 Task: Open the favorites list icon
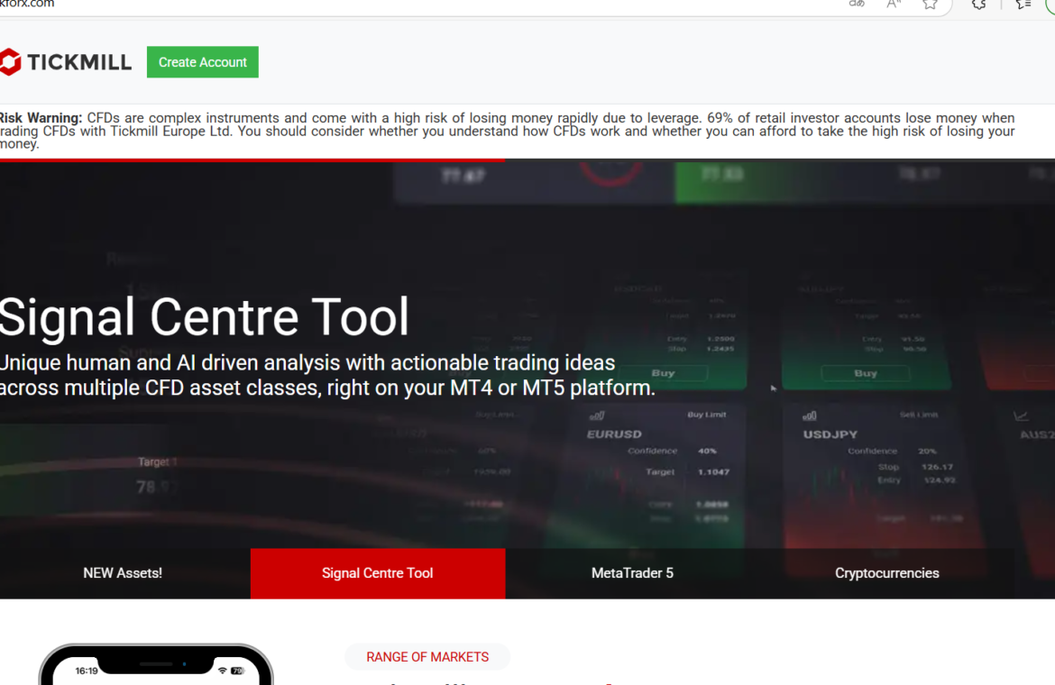coord(1023,4)
